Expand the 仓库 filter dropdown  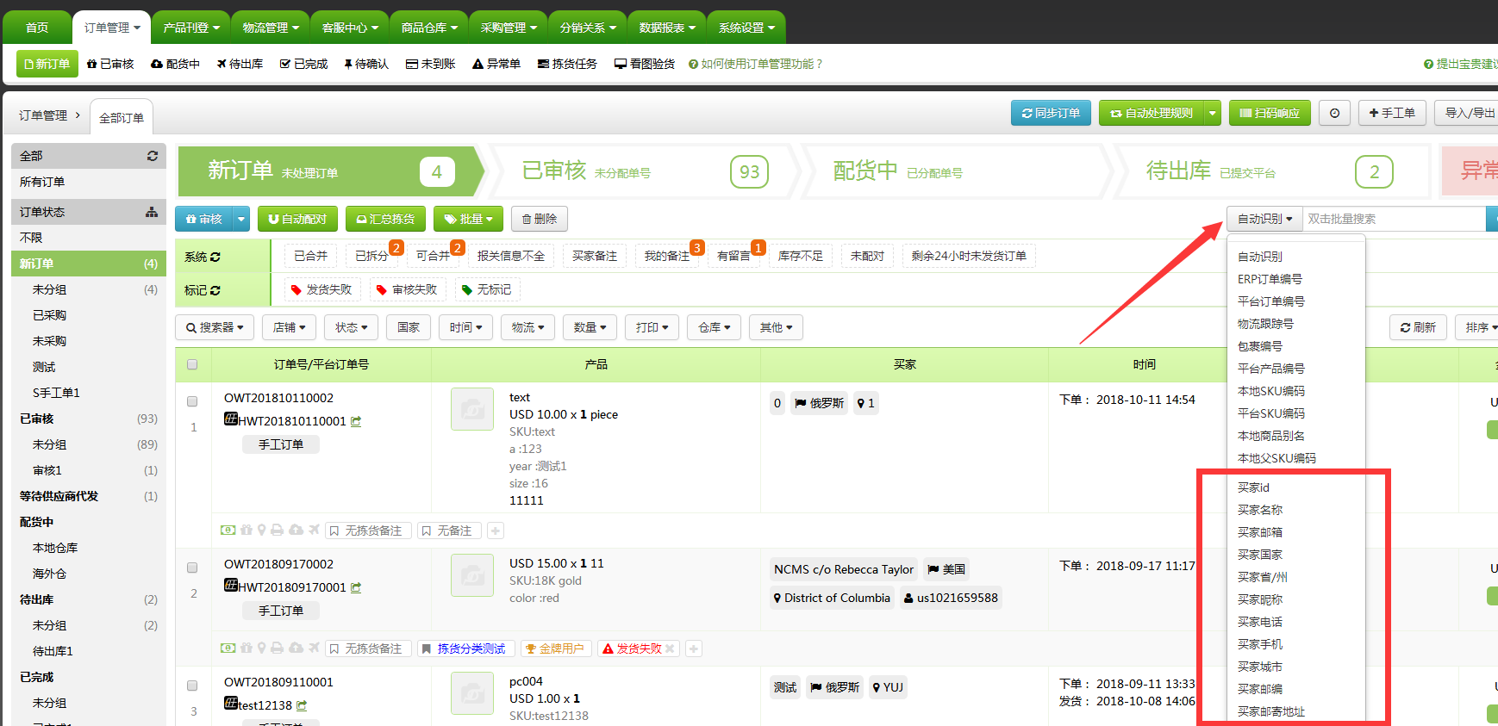point(715,327)
